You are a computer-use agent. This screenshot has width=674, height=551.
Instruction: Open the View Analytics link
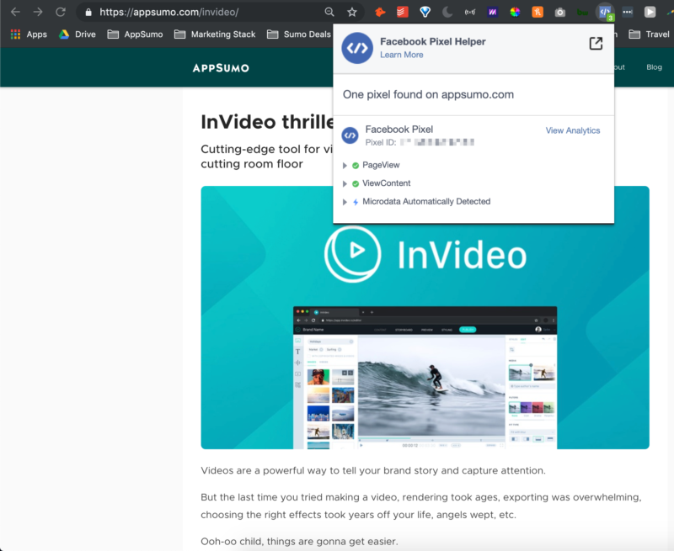point(573,130)
